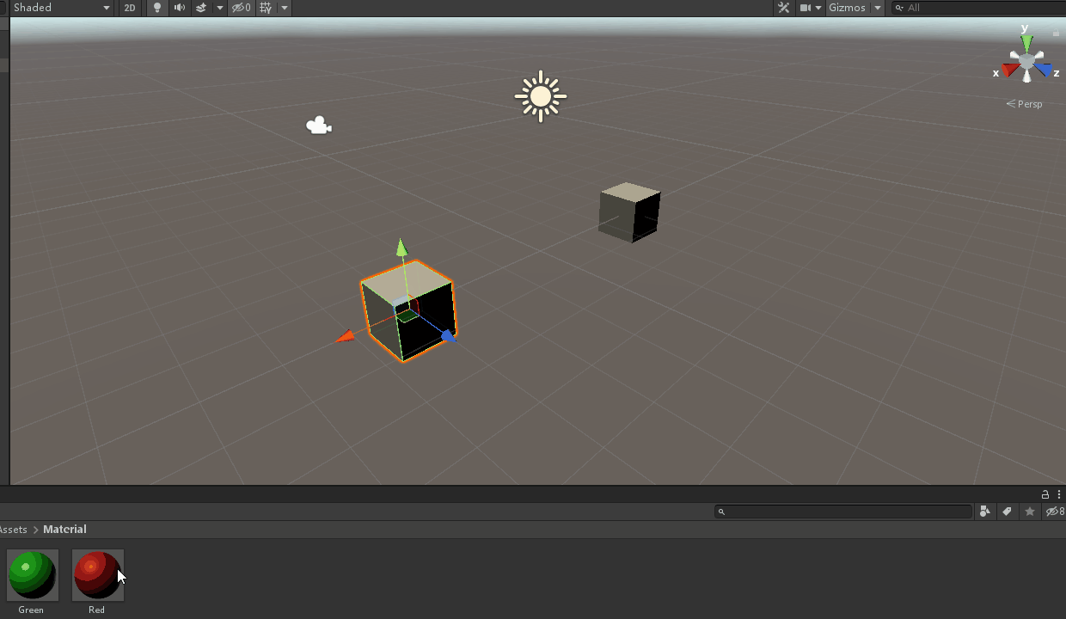Toggle scene effects layers icon

point(201,8)
